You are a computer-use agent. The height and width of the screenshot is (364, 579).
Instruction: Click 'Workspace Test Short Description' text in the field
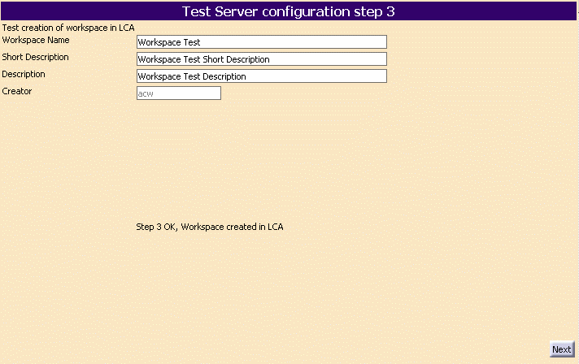(x=203, y=59)
